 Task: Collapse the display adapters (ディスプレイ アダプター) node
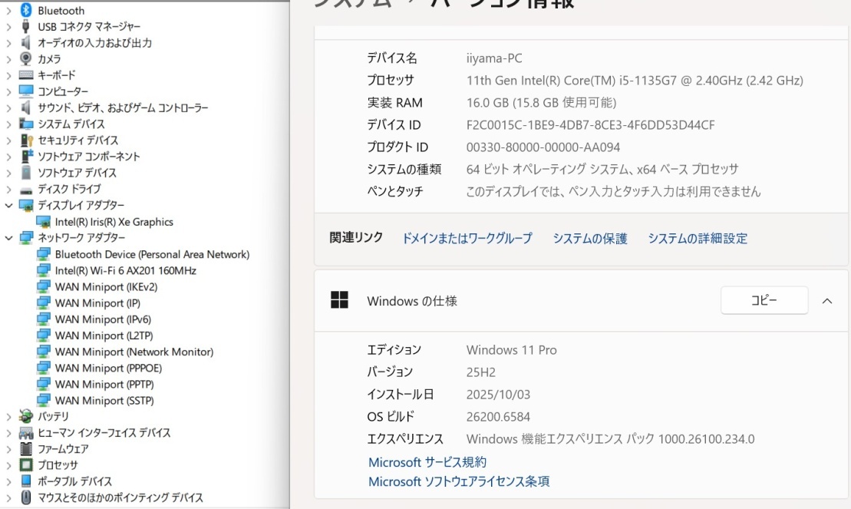point(8,206)
